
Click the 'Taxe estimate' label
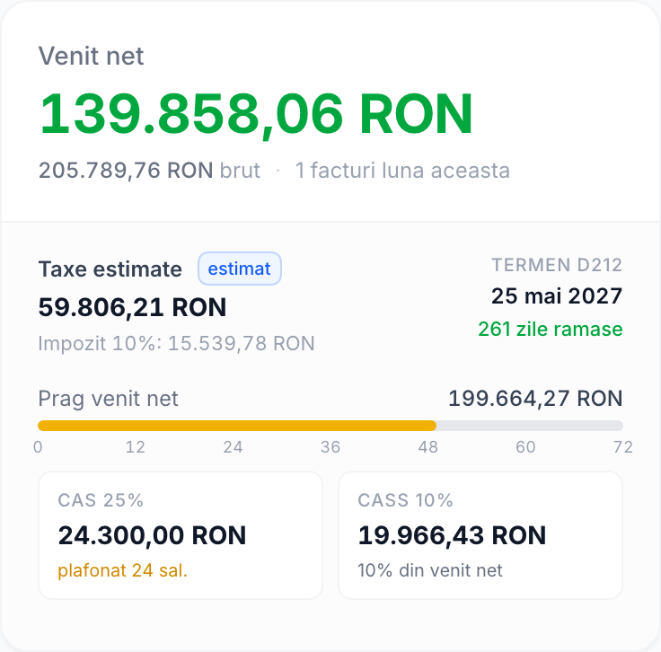pos(110,269)
